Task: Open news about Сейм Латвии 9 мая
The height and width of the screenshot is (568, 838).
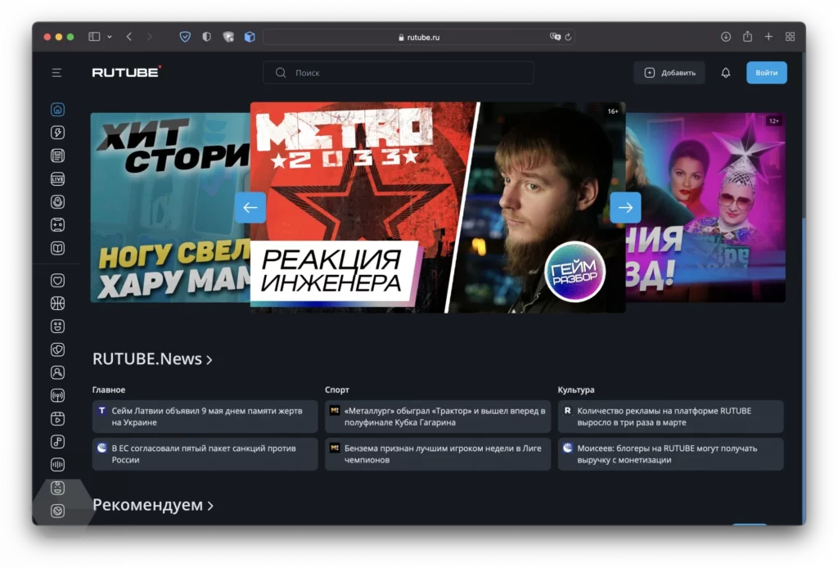Action: coord(205,417)
